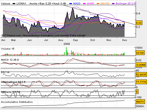Click the blue MA20 legend marker
Screen dimensions: 147x110
click(71, 4)
